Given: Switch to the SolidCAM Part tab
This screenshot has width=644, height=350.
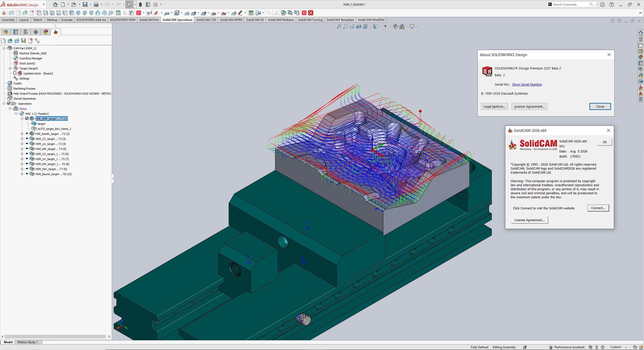Looking at the screenshot, I should (149, 20).
